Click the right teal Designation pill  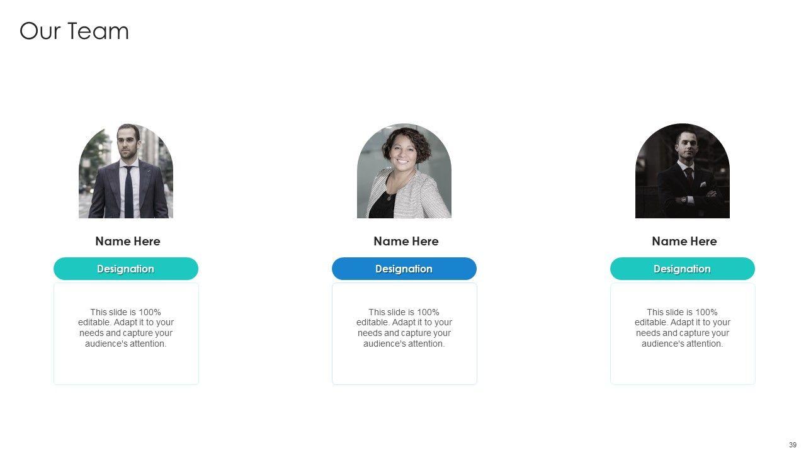coord(683,269)
